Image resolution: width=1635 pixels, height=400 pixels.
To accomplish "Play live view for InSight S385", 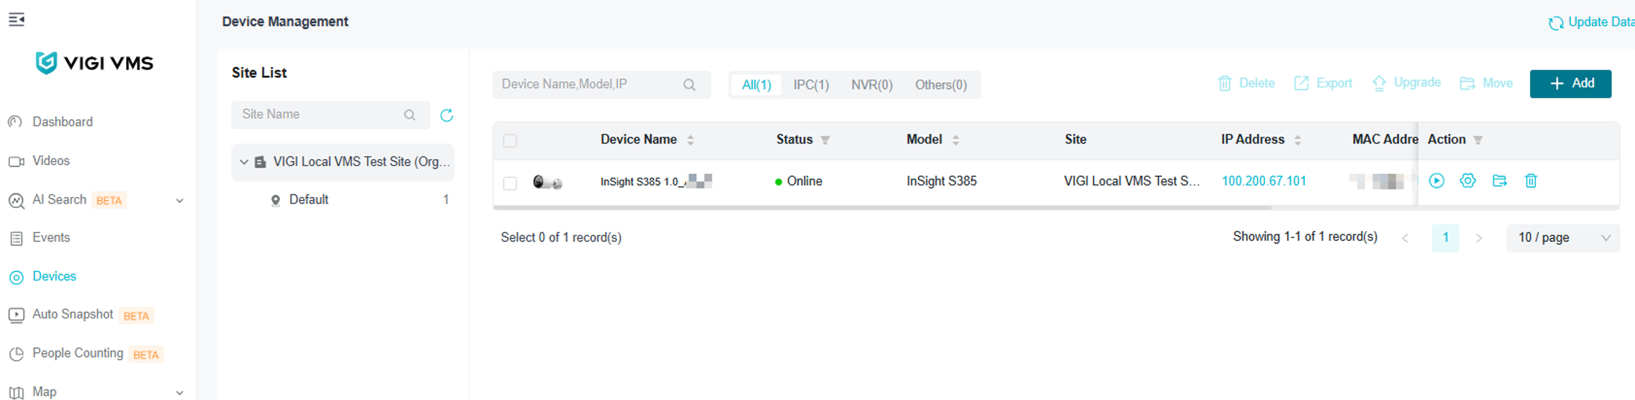I will [x=1437, y=181].
